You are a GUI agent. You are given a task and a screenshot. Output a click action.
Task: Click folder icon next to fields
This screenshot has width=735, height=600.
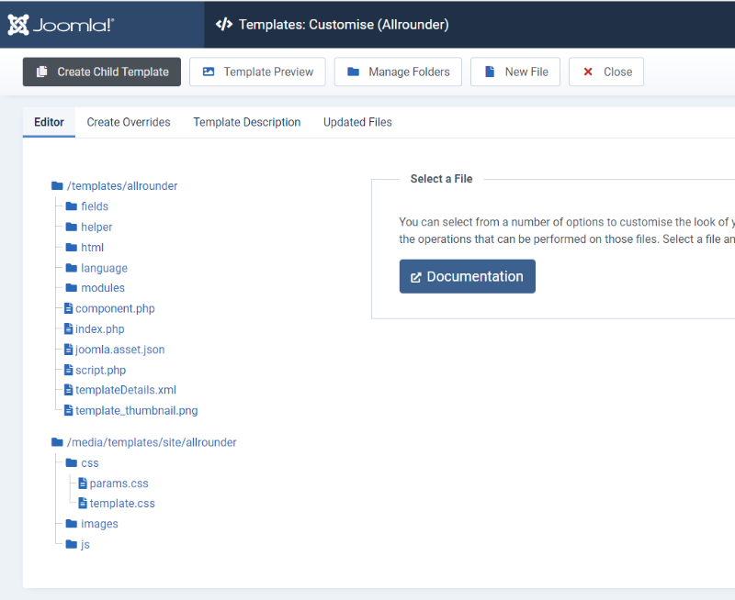[x=72, y=206]
